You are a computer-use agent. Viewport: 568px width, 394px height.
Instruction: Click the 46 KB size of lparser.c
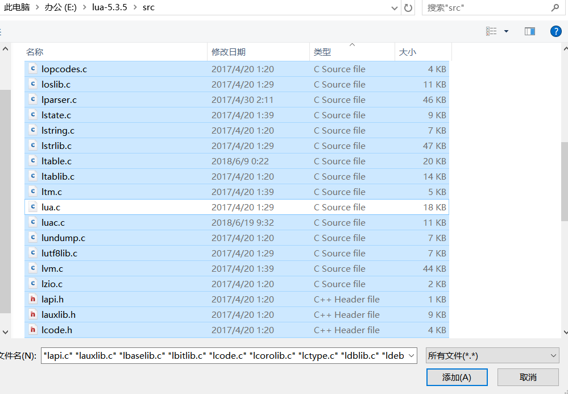point(434,99)
